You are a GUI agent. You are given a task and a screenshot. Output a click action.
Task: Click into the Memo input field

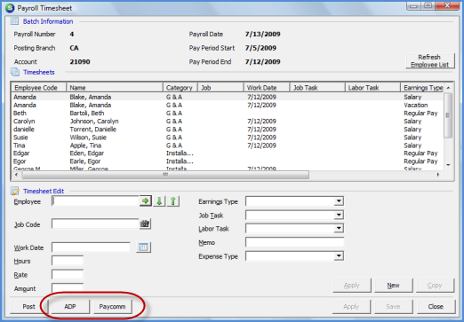pos(294,242)
